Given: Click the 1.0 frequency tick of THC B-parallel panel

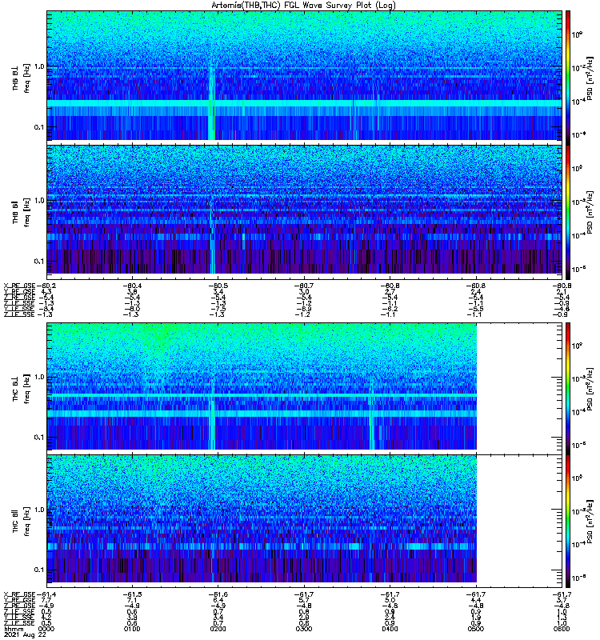Looking at the screenshot, I should [x=39, y=510].
